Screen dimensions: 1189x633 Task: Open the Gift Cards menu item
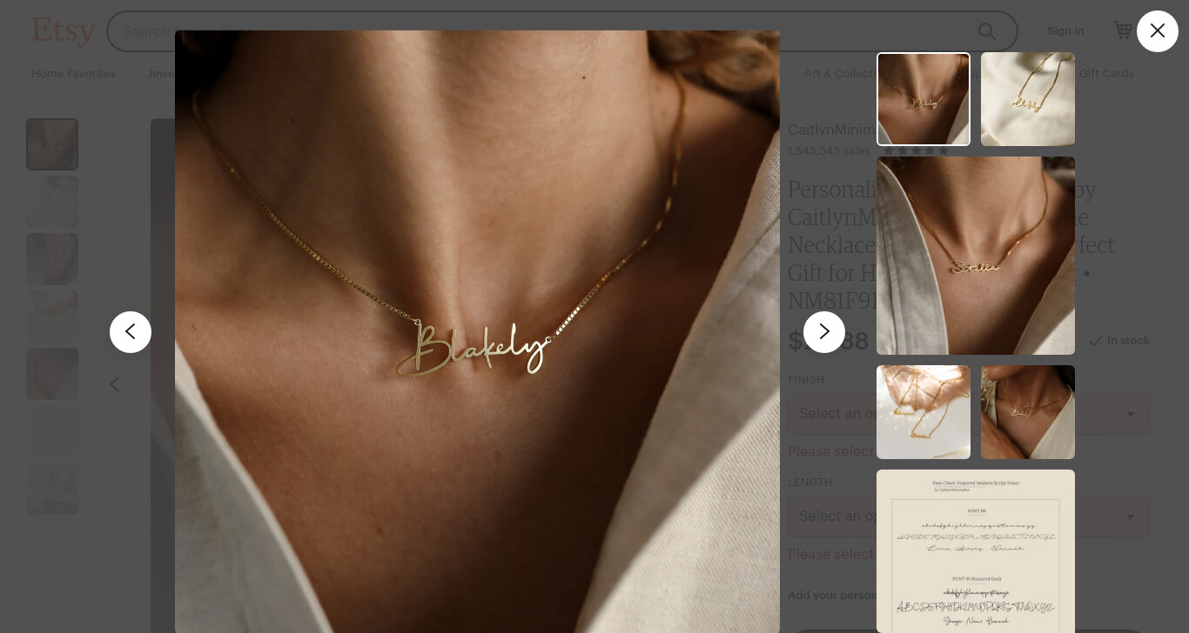coord(1106,74)
